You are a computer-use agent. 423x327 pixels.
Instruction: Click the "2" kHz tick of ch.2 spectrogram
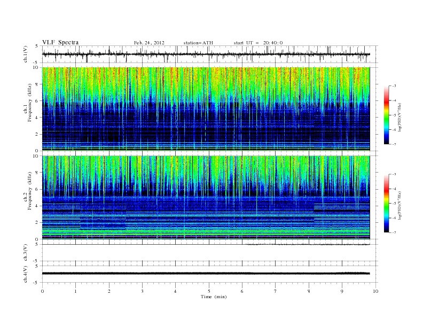[37, 222]
